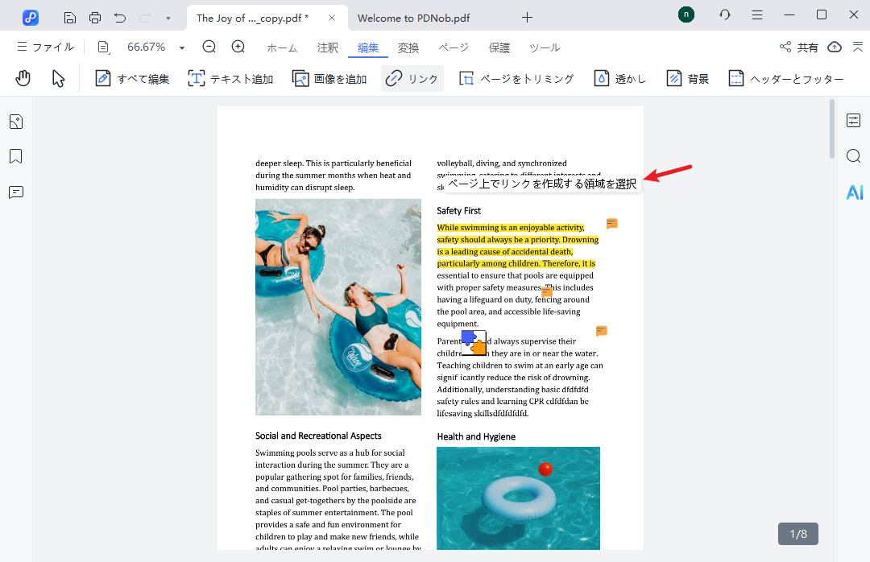Click the vertical scrollbar thumb
870x562 pixels.
click(832, 129)
